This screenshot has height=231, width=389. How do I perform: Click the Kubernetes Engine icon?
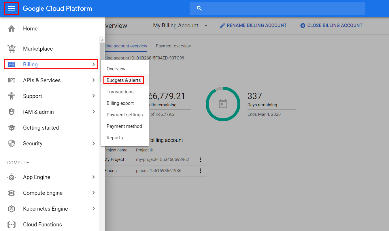click(x=12, y=209)
